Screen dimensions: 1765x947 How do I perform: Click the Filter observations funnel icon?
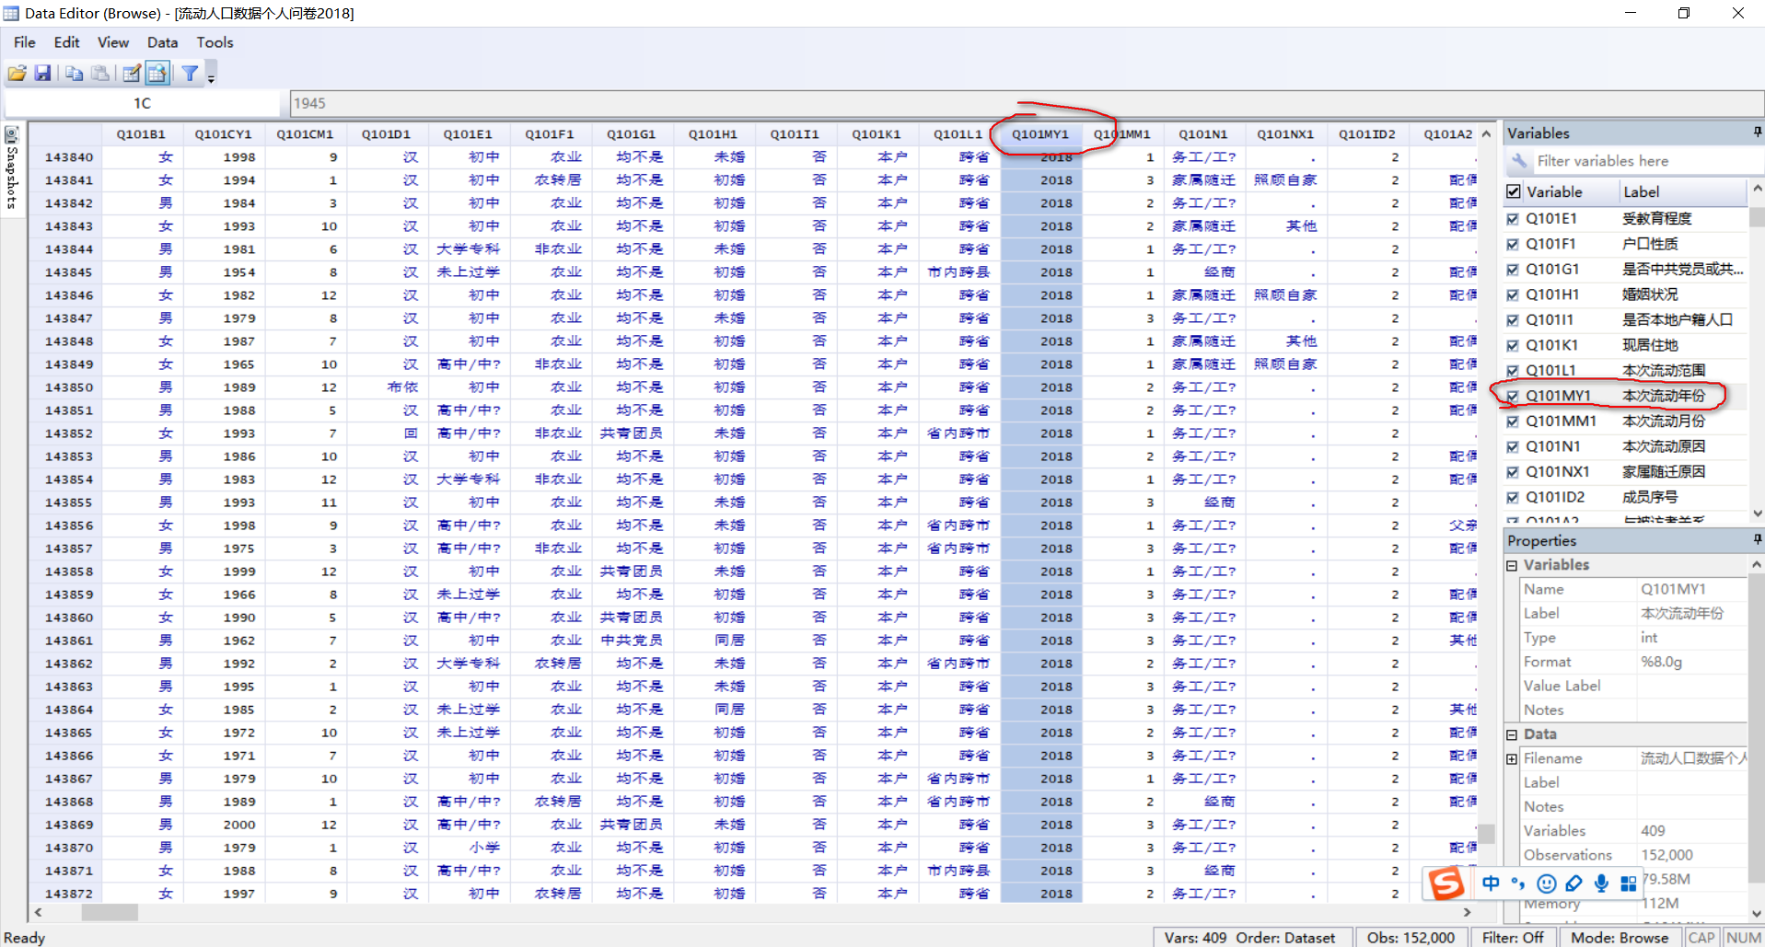190,74
